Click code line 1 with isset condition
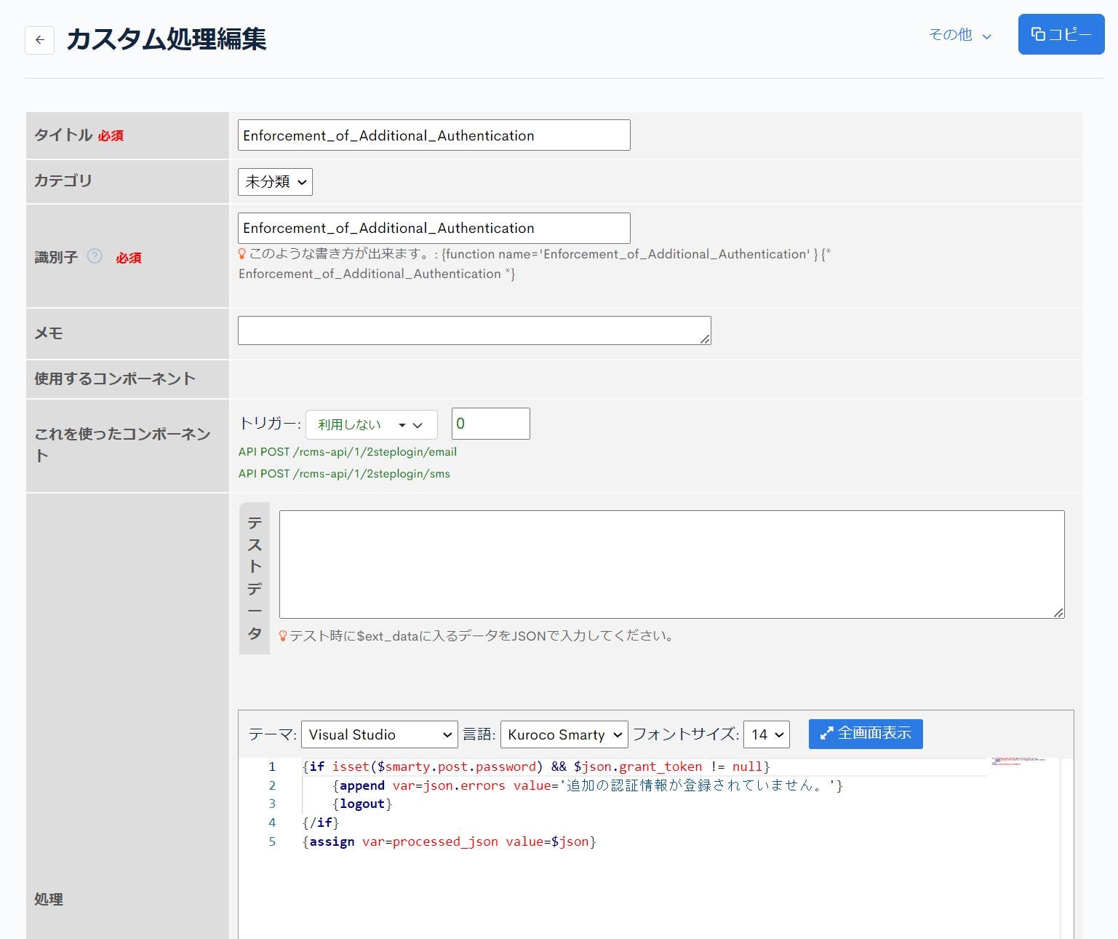Viewport: 1118px width, 939px height. point(536,766)
